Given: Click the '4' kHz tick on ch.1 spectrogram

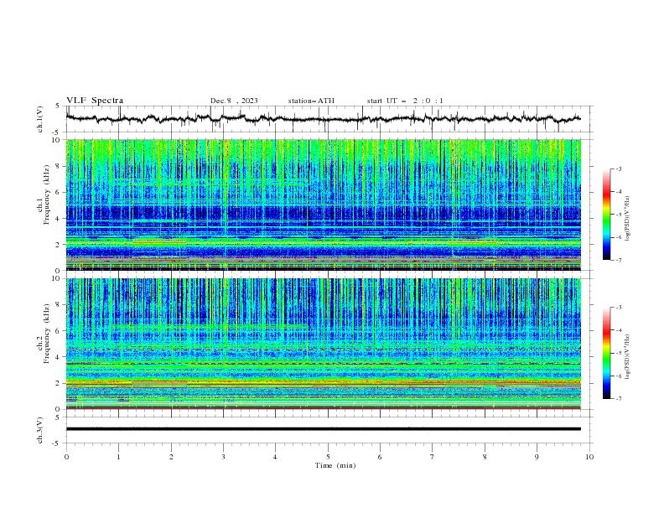Looking at the screenshot, I should coord(59,219).
